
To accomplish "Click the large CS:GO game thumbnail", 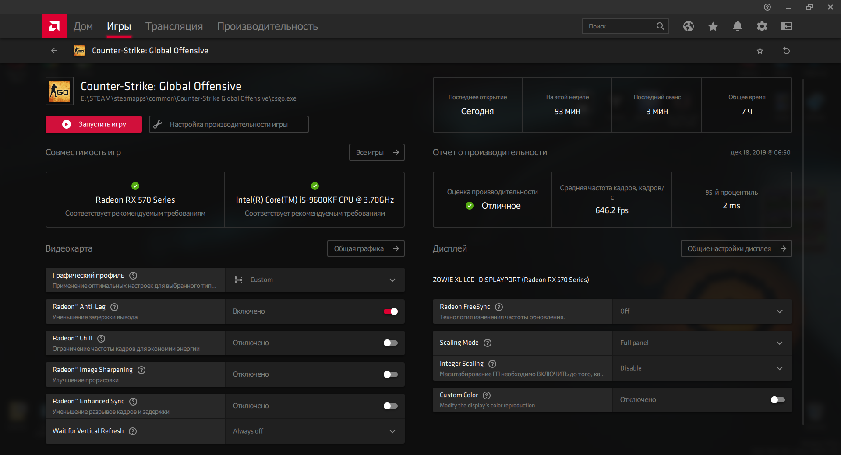I will 60,91.
